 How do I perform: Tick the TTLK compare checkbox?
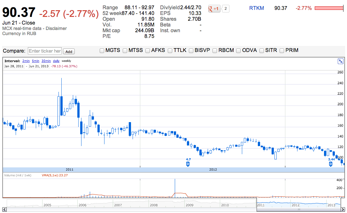click(170, 51)
